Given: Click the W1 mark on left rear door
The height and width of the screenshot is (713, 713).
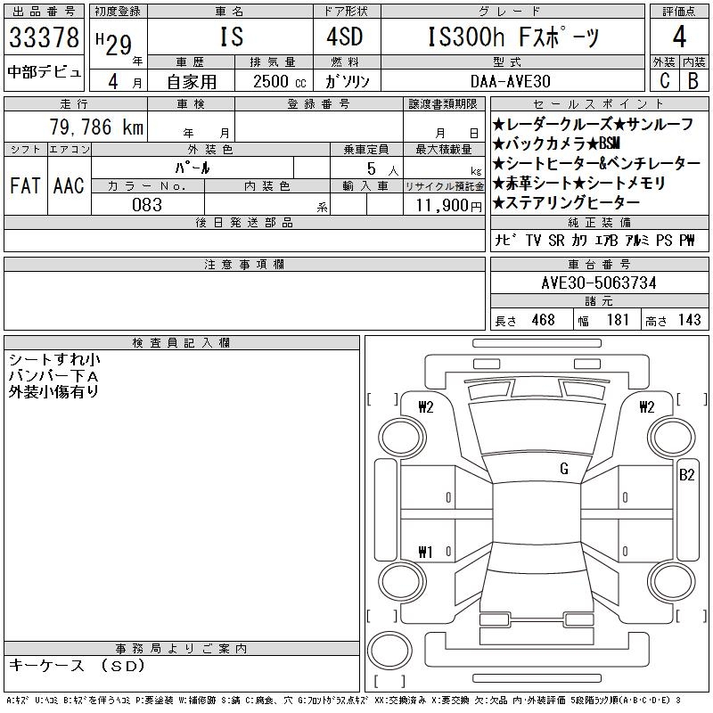Looking at the screenshot, I should 426,552.
